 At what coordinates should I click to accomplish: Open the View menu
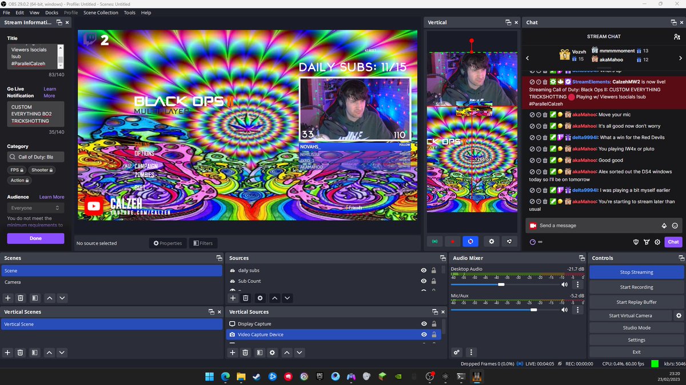34,13
